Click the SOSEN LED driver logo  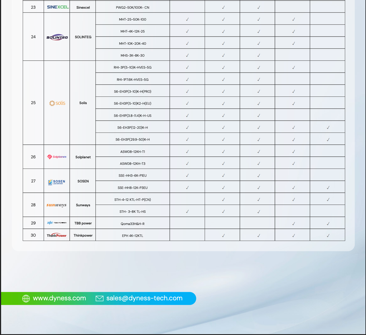coord(57,182)
